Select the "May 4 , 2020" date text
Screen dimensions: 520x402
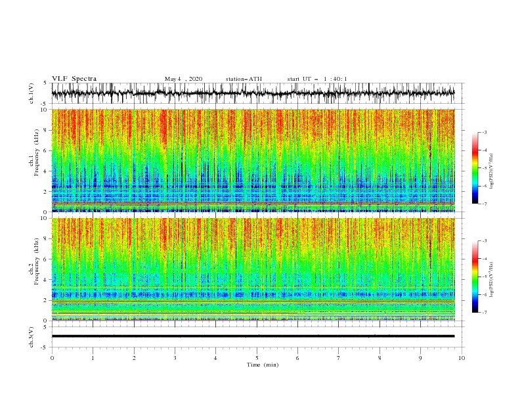click(183, 79)
